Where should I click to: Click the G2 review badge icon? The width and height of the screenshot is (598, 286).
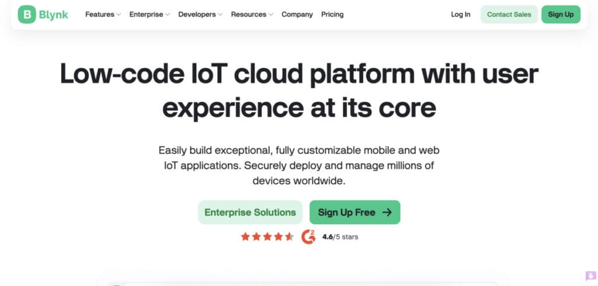tap(308, 237)
